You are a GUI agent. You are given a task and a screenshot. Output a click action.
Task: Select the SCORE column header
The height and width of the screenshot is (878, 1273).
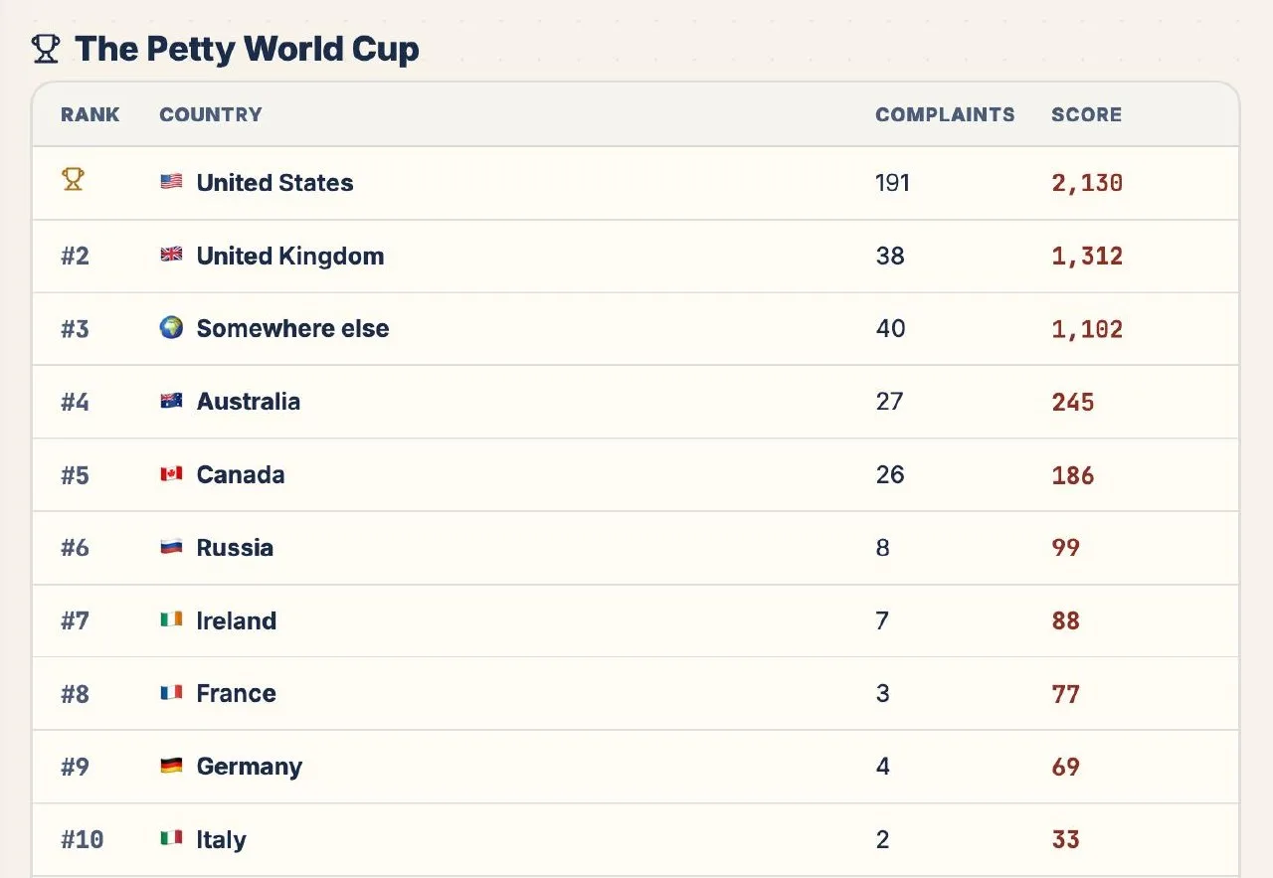(x=1086, y=114)
